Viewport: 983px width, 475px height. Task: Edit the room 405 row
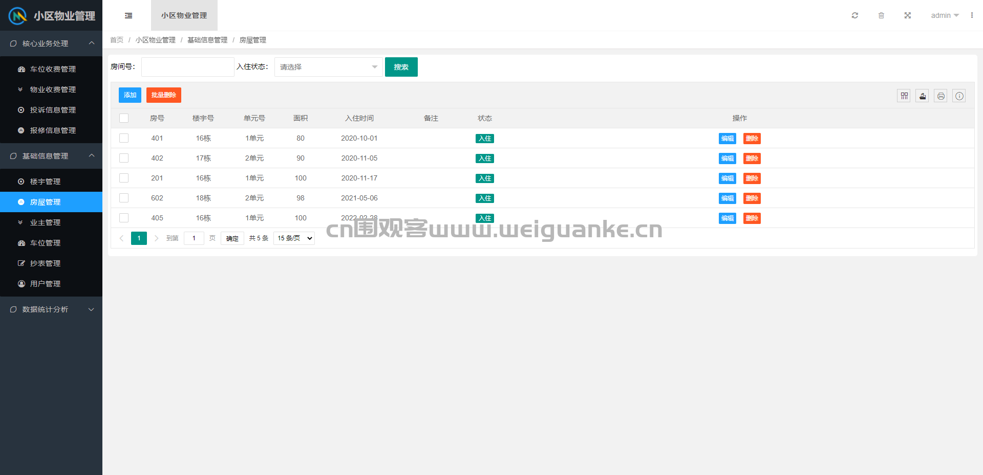(x=728, y=218)
